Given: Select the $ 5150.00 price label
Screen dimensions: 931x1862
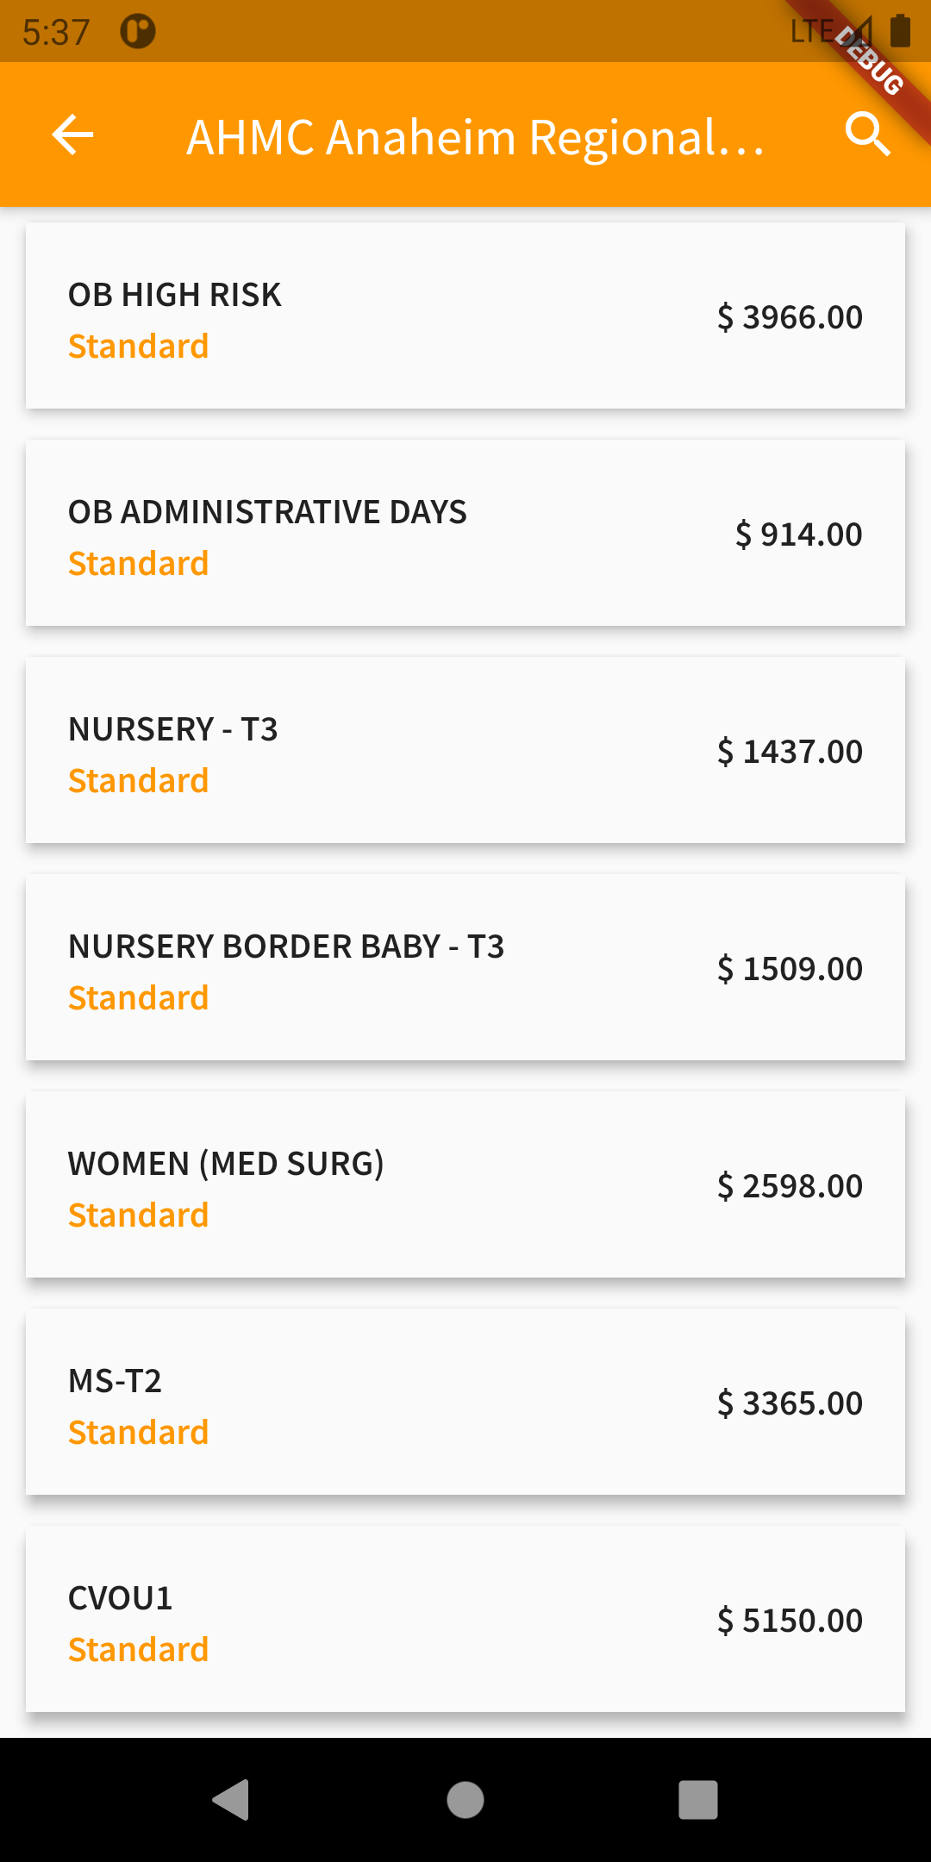Looking at the screenshot, I should [790, 1621].
